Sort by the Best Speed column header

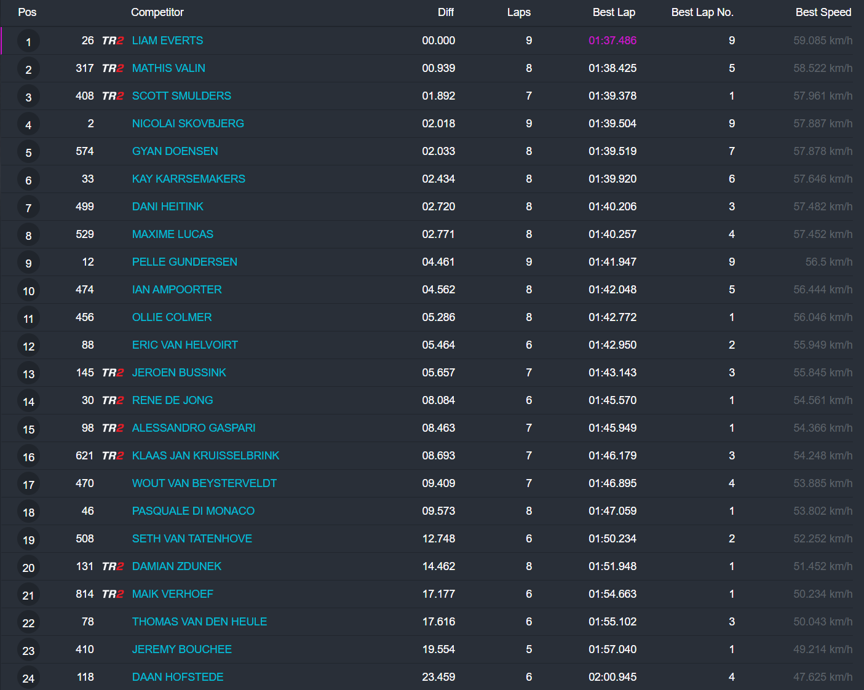pos(823,12)
